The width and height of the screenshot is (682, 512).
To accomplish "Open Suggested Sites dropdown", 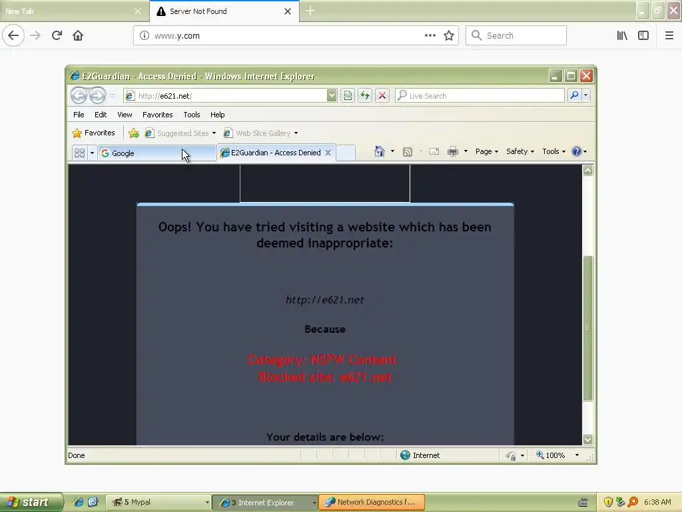I will [x=180, y=133].
